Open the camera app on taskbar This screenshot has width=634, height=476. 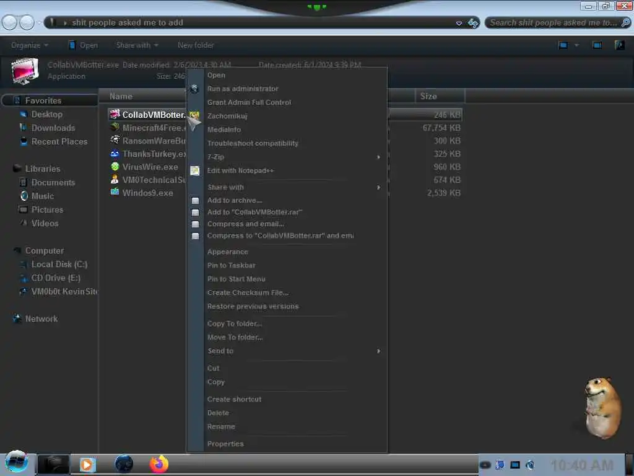53,464
